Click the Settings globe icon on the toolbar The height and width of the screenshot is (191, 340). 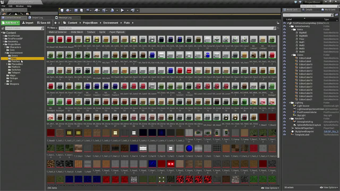88,10
